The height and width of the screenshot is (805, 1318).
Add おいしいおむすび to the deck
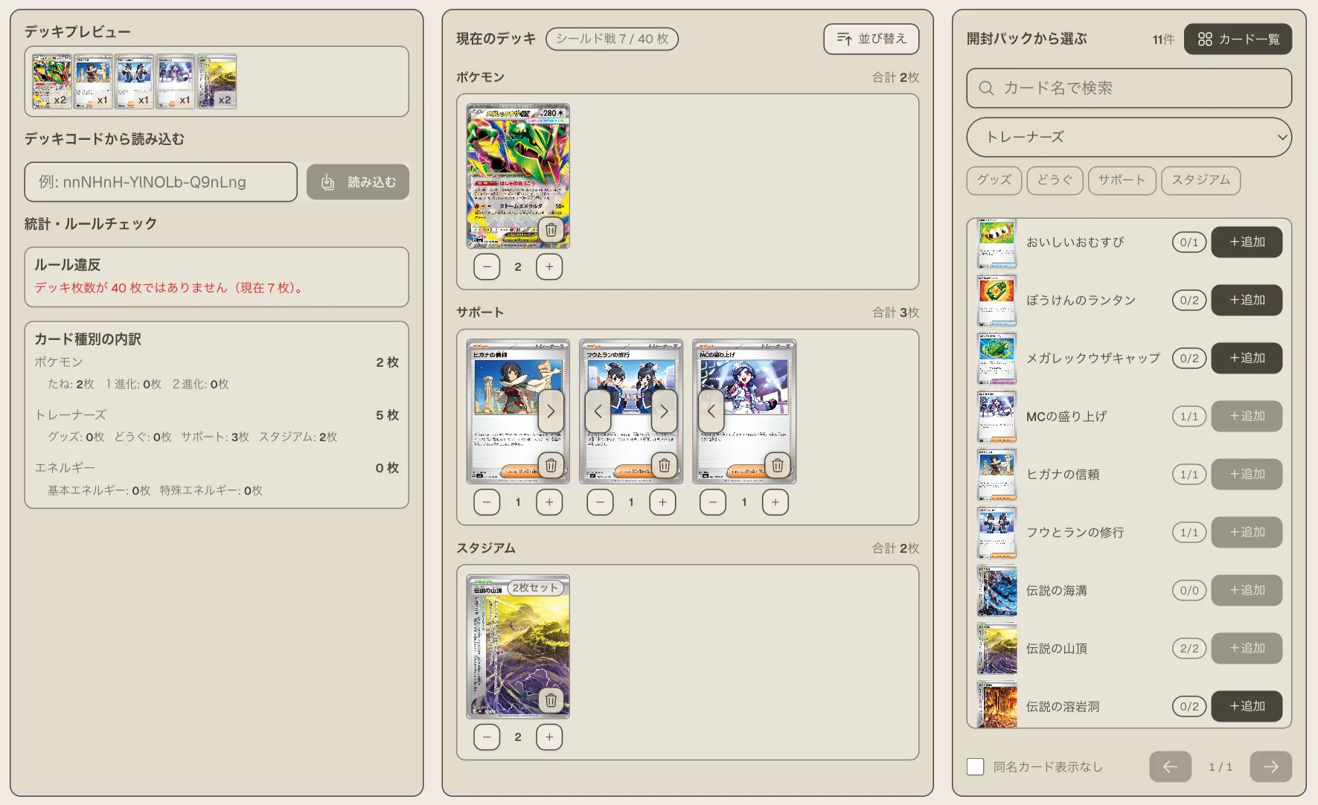[1247, 242]
